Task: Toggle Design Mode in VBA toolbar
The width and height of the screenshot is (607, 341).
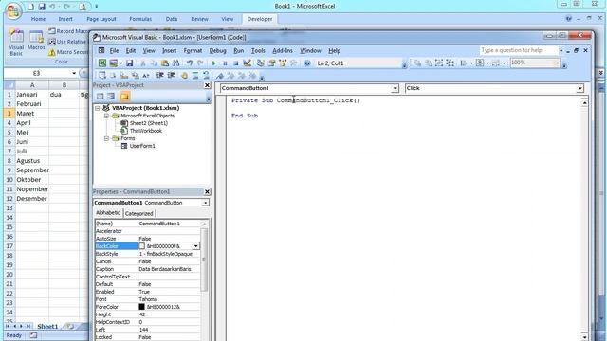Action: coord(247,63)
